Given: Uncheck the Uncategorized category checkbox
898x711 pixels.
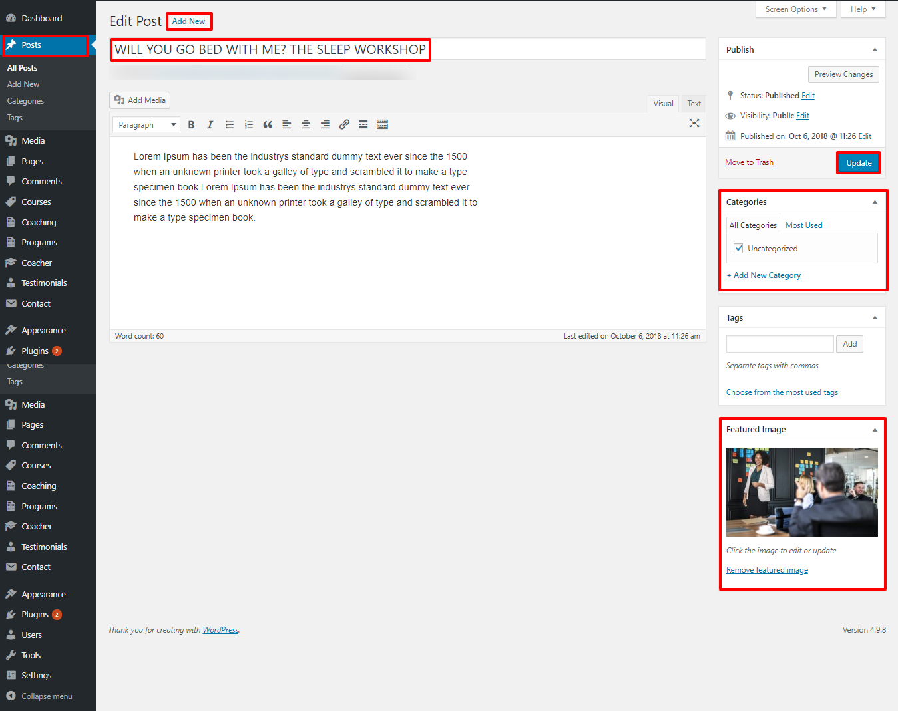Looking at the screenshot, I should pyautogui.click(x=738, y=249).
